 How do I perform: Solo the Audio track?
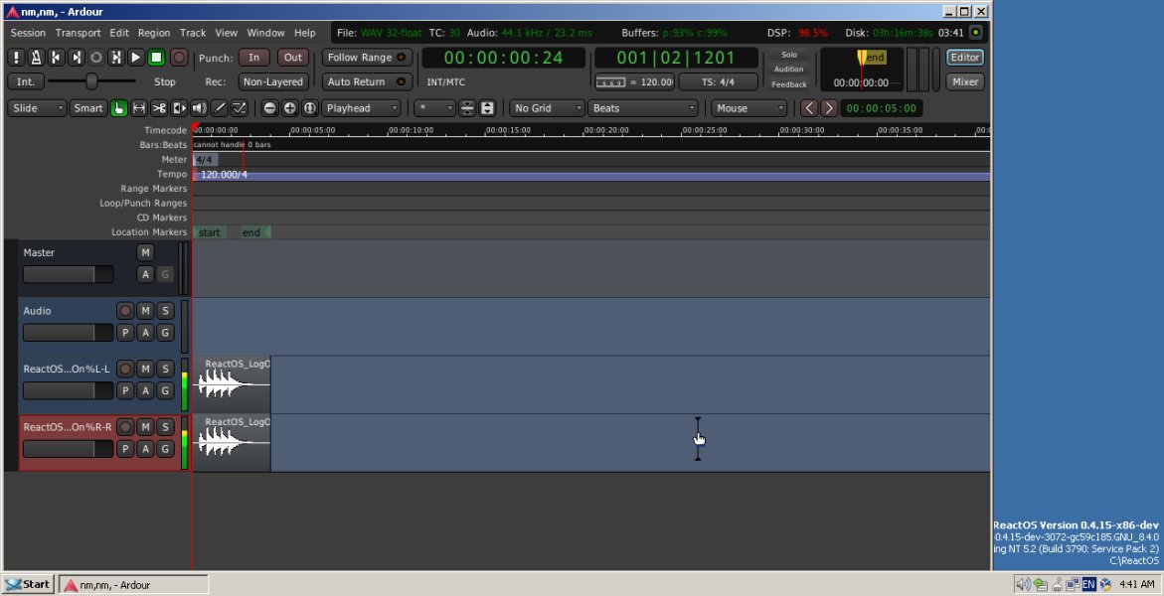tap(166, 311)
